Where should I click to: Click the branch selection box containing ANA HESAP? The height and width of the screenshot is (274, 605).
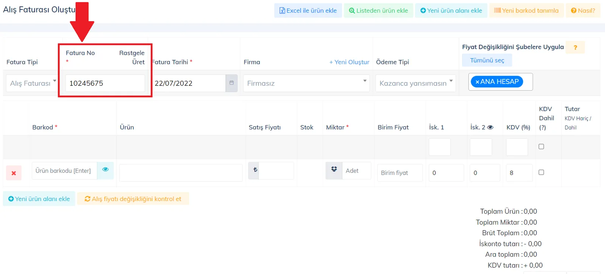(x=501, y=82)
